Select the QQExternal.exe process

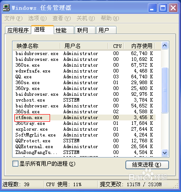click(84, 146)
